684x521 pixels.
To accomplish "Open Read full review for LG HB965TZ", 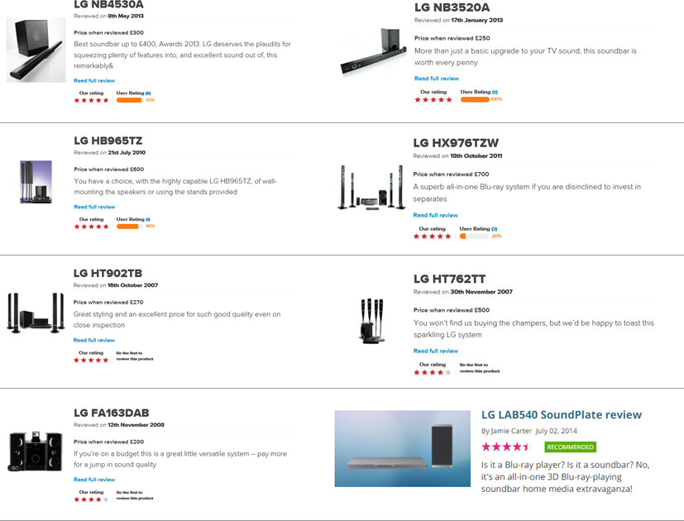I will pos(94,207).
